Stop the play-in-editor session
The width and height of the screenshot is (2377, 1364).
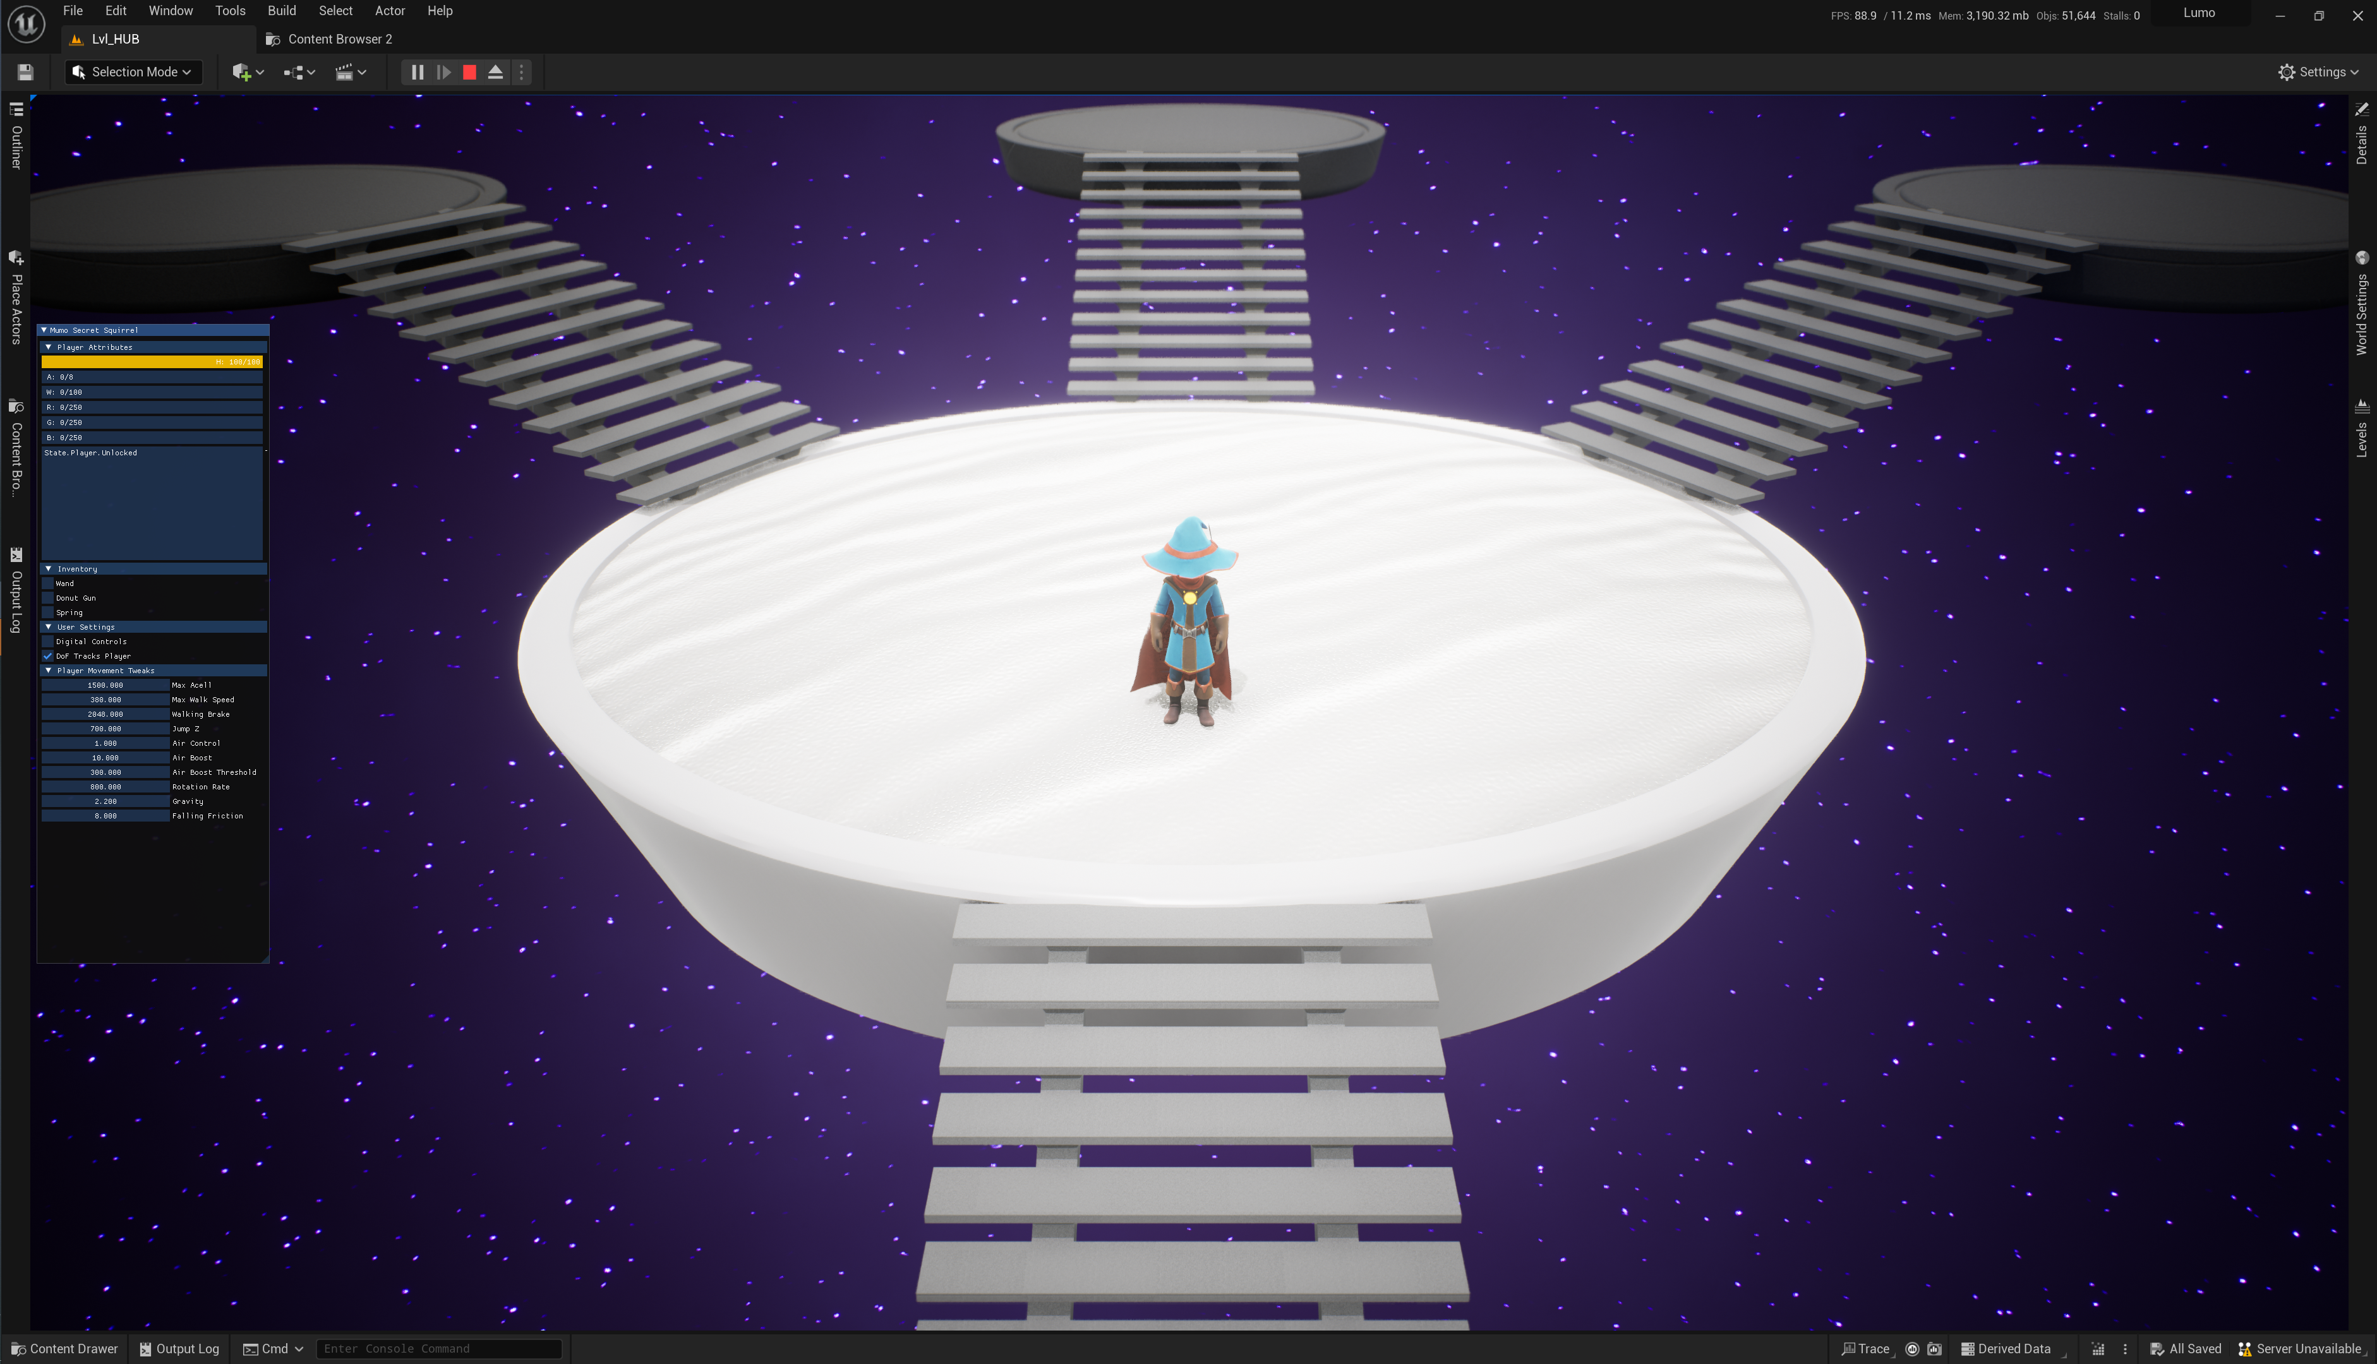(x=469, y=72)
